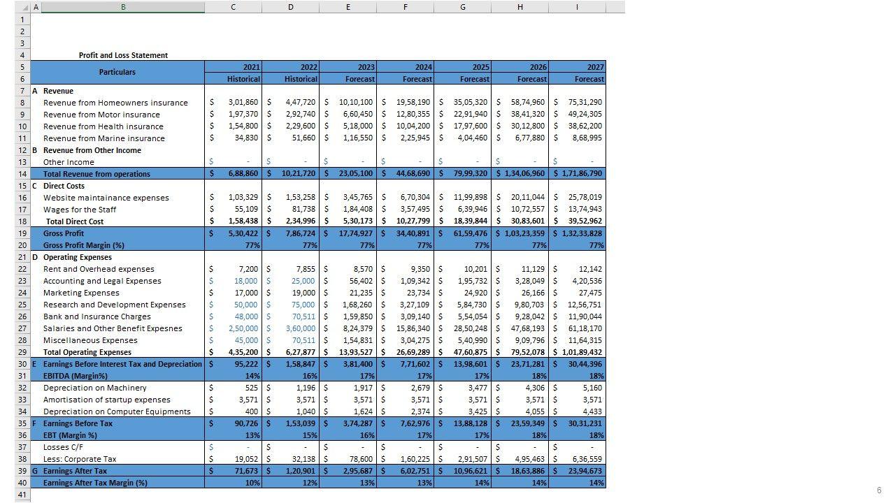Click the Less: Corporate Tax label cell
Viewport: 895px width, 503px height.
[80, 459]
